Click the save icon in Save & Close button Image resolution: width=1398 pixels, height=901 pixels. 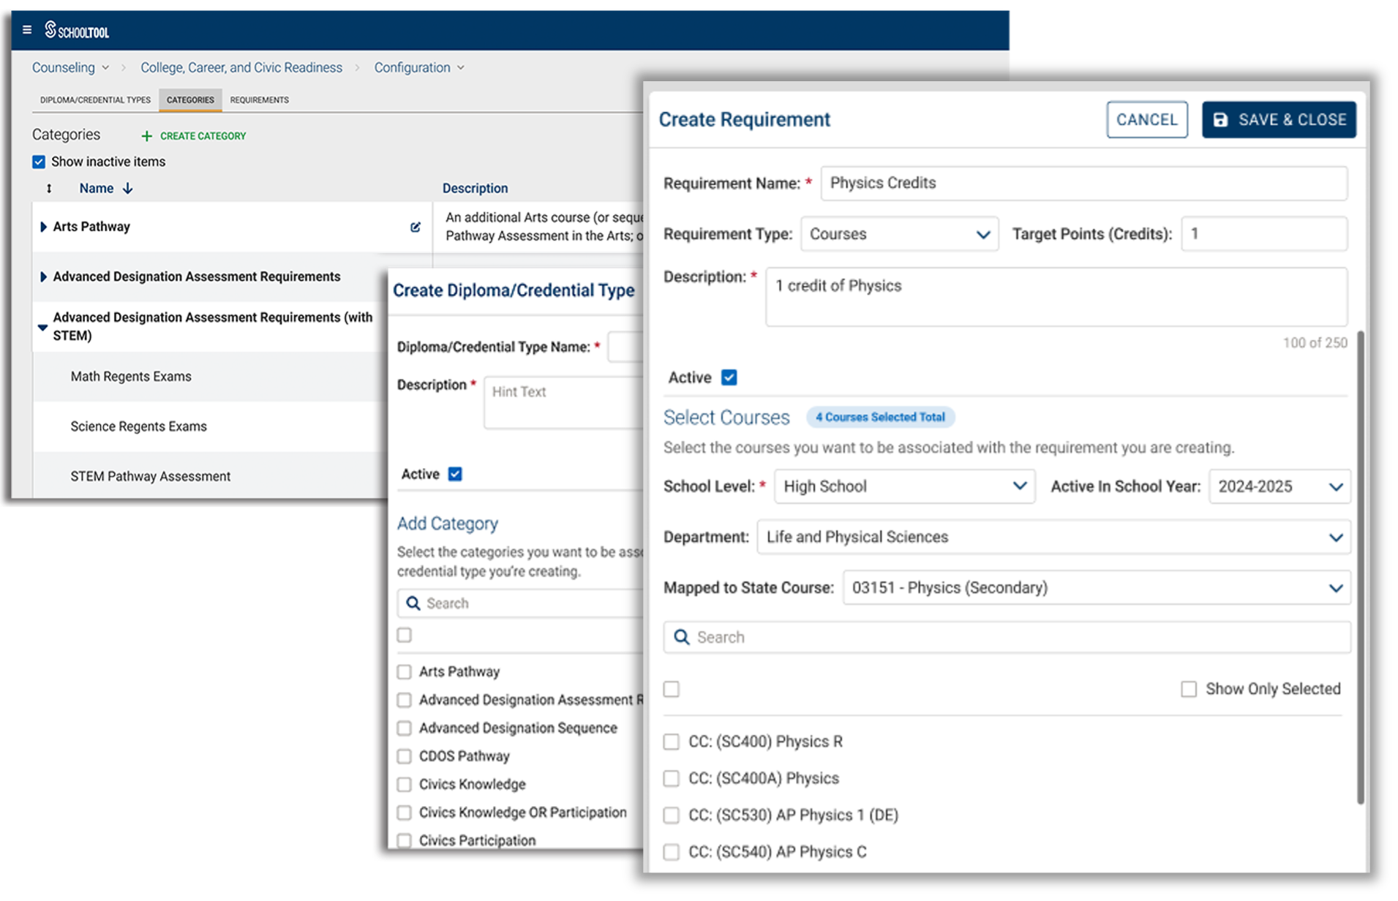[1220, 119]
